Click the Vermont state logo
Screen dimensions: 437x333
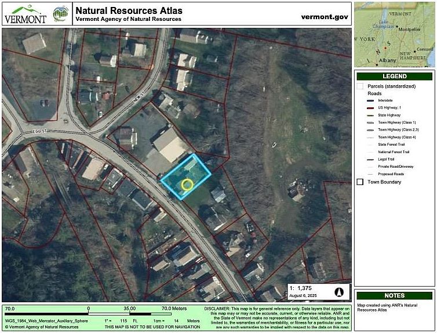(26, 13)
